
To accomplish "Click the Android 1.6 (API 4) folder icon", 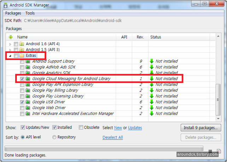I will pos(22,44).
